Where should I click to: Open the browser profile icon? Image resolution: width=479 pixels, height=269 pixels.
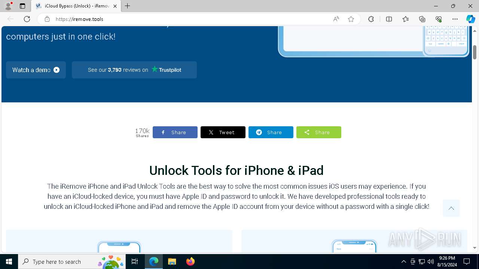(8, 6)
